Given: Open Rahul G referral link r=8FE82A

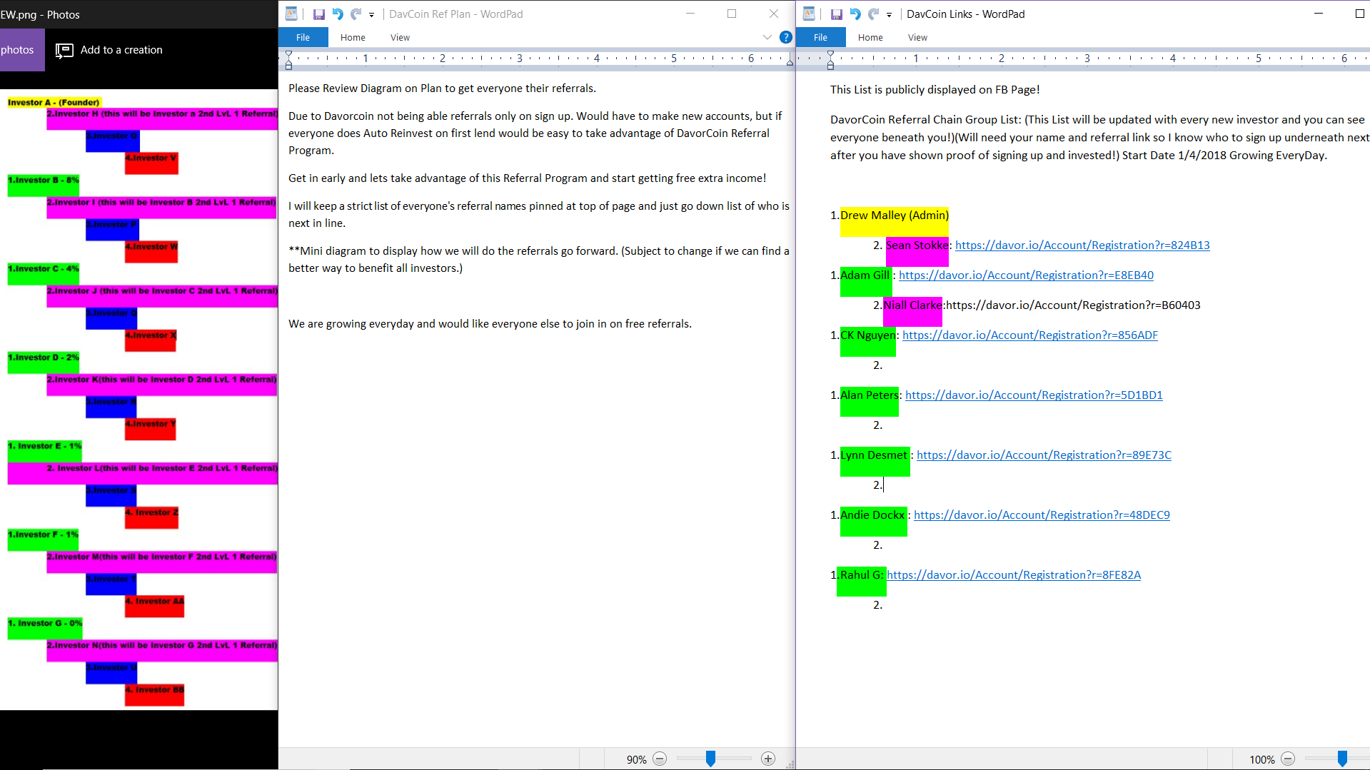Looking at the screenshot, I should [x=1014, y=575].
